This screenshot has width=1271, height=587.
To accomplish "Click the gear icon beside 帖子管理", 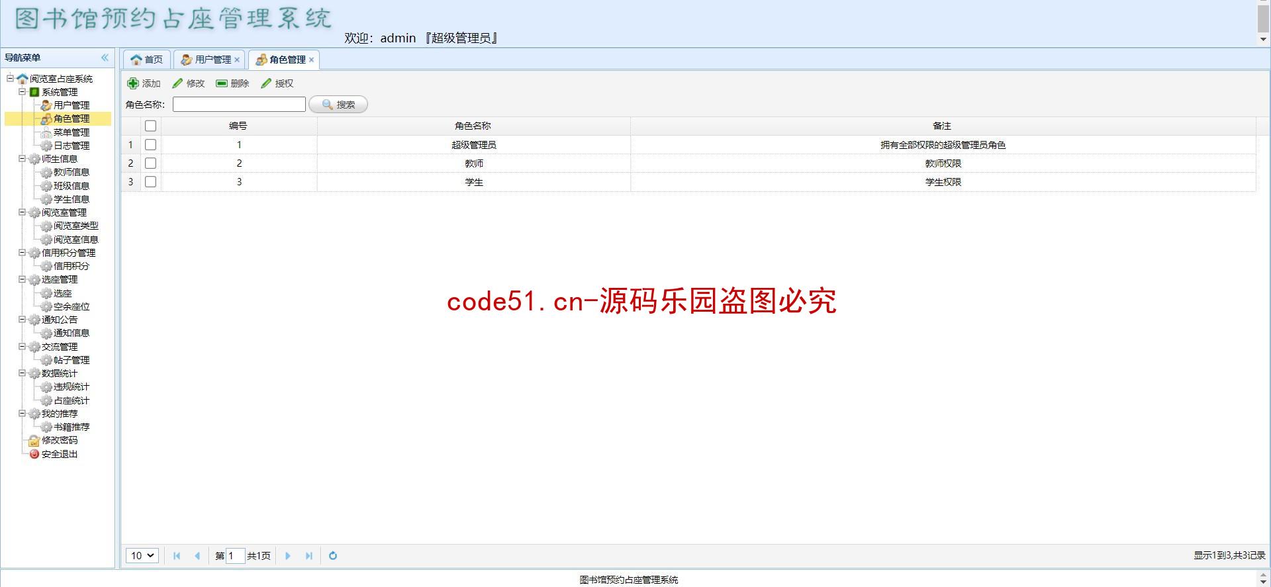I will pyautogui.click(x=46, y=360).
